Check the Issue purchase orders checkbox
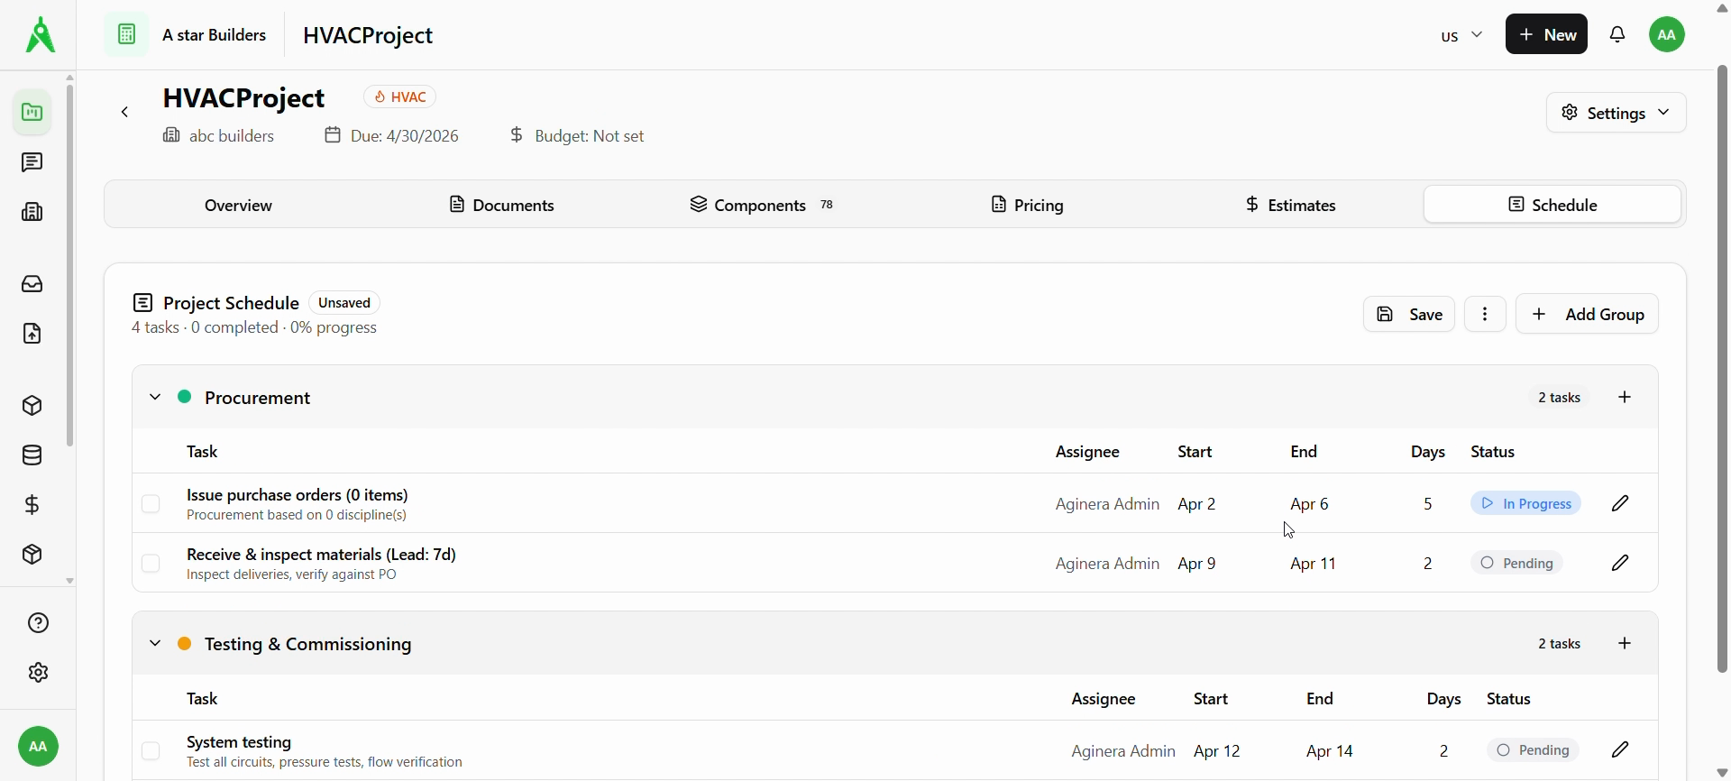1731x781 pixels. click(x=151, y=504)
